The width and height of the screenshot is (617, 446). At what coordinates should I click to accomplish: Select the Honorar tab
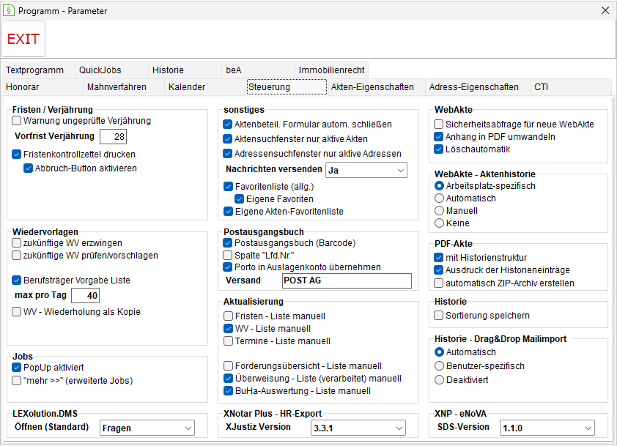click(x=42, y=87)
